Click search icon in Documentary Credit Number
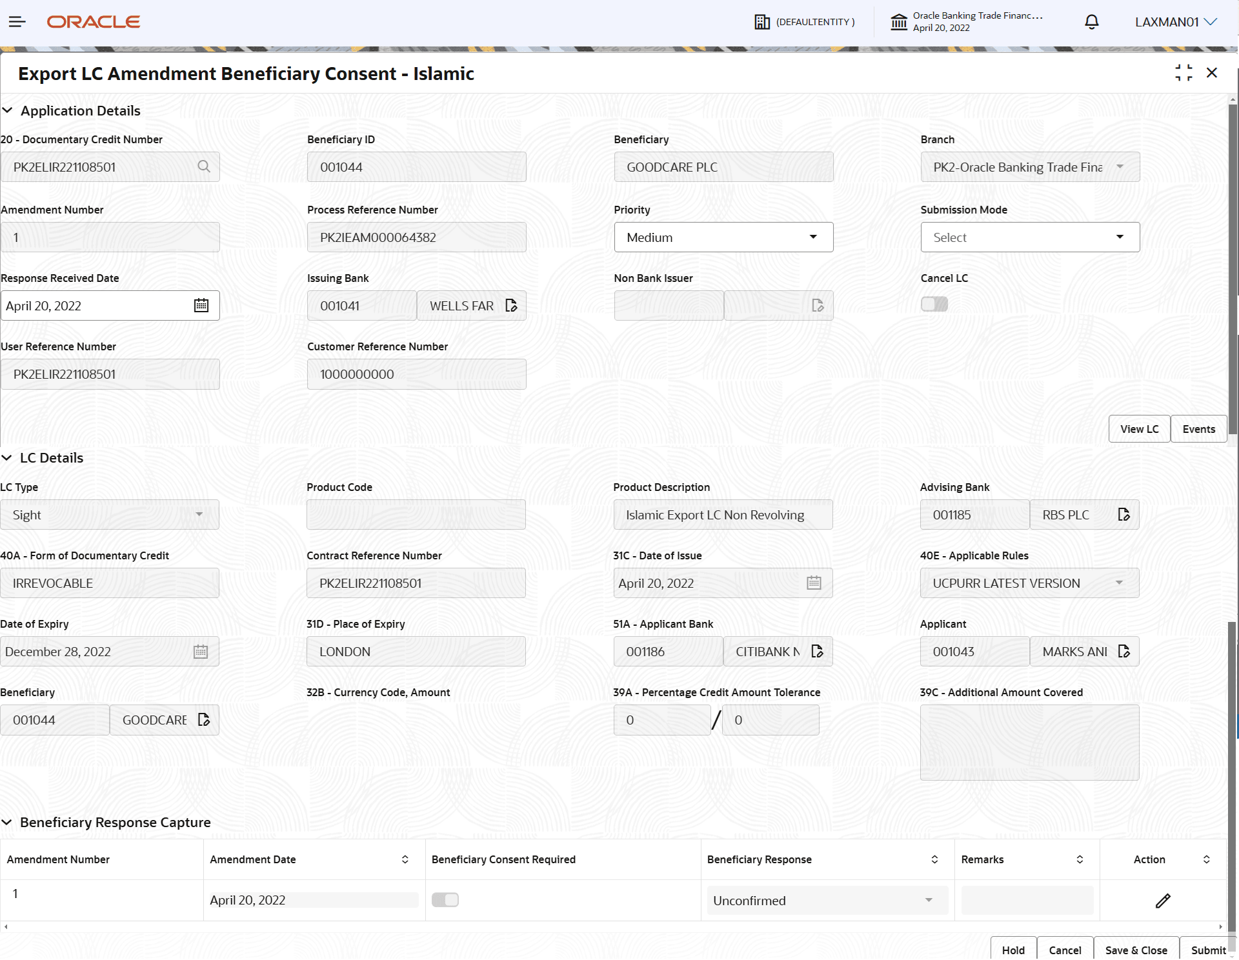Screen dimensions: 1239x960 pos(204,167)
